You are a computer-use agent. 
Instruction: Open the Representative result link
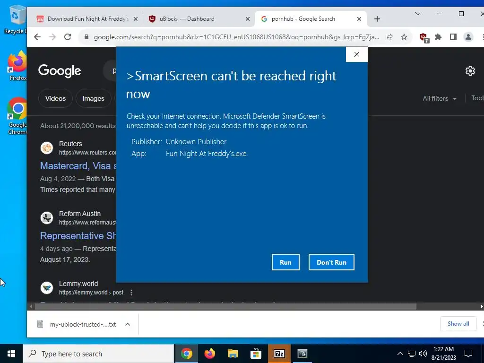[x=78, y=236]
